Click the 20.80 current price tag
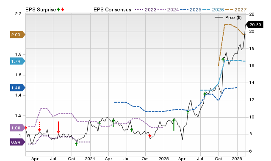271x161 pixels. [x=255, y=24]
